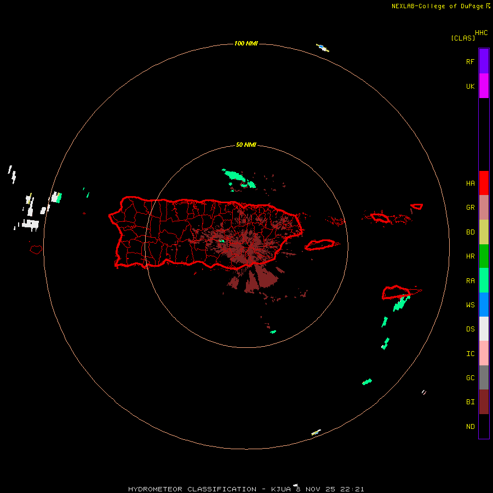Click the St. Thomas island outline

(380, 217)
